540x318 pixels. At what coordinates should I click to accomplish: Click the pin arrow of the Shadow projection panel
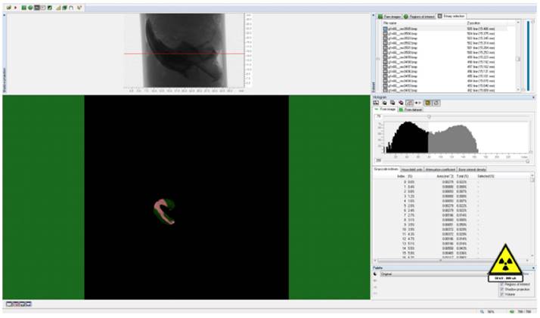(5, 15)
